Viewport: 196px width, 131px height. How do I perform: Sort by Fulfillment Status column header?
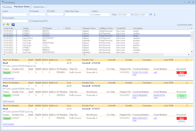pos(106,28)
